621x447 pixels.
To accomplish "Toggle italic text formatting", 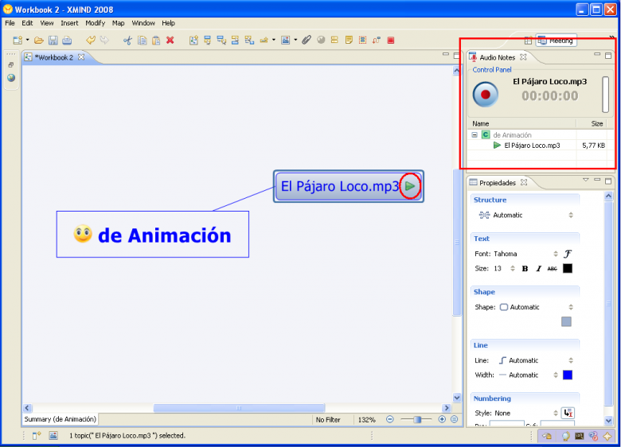I will [538, 269].
